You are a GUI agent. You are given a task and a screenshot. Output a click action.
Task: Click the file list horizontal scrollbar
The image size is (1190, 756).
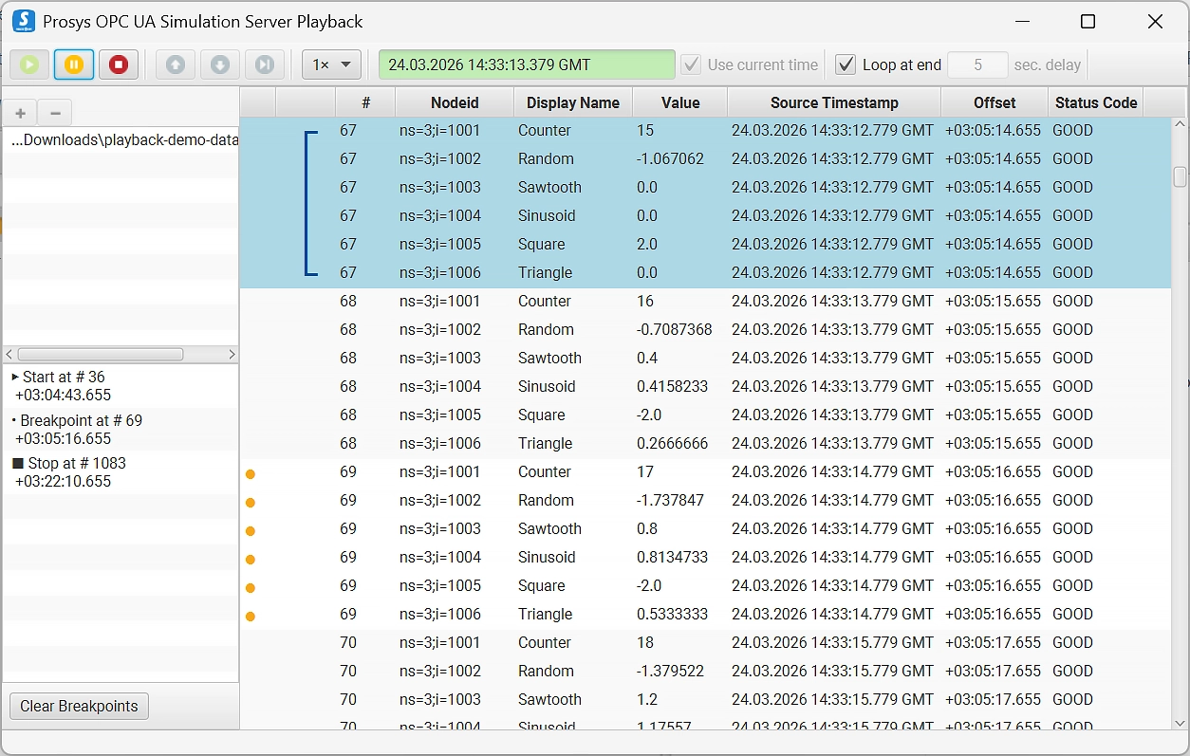click(x=100, y=354)
